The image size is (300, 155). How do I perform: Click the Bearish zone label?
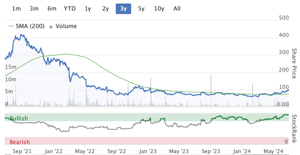(x=20, y=142)
